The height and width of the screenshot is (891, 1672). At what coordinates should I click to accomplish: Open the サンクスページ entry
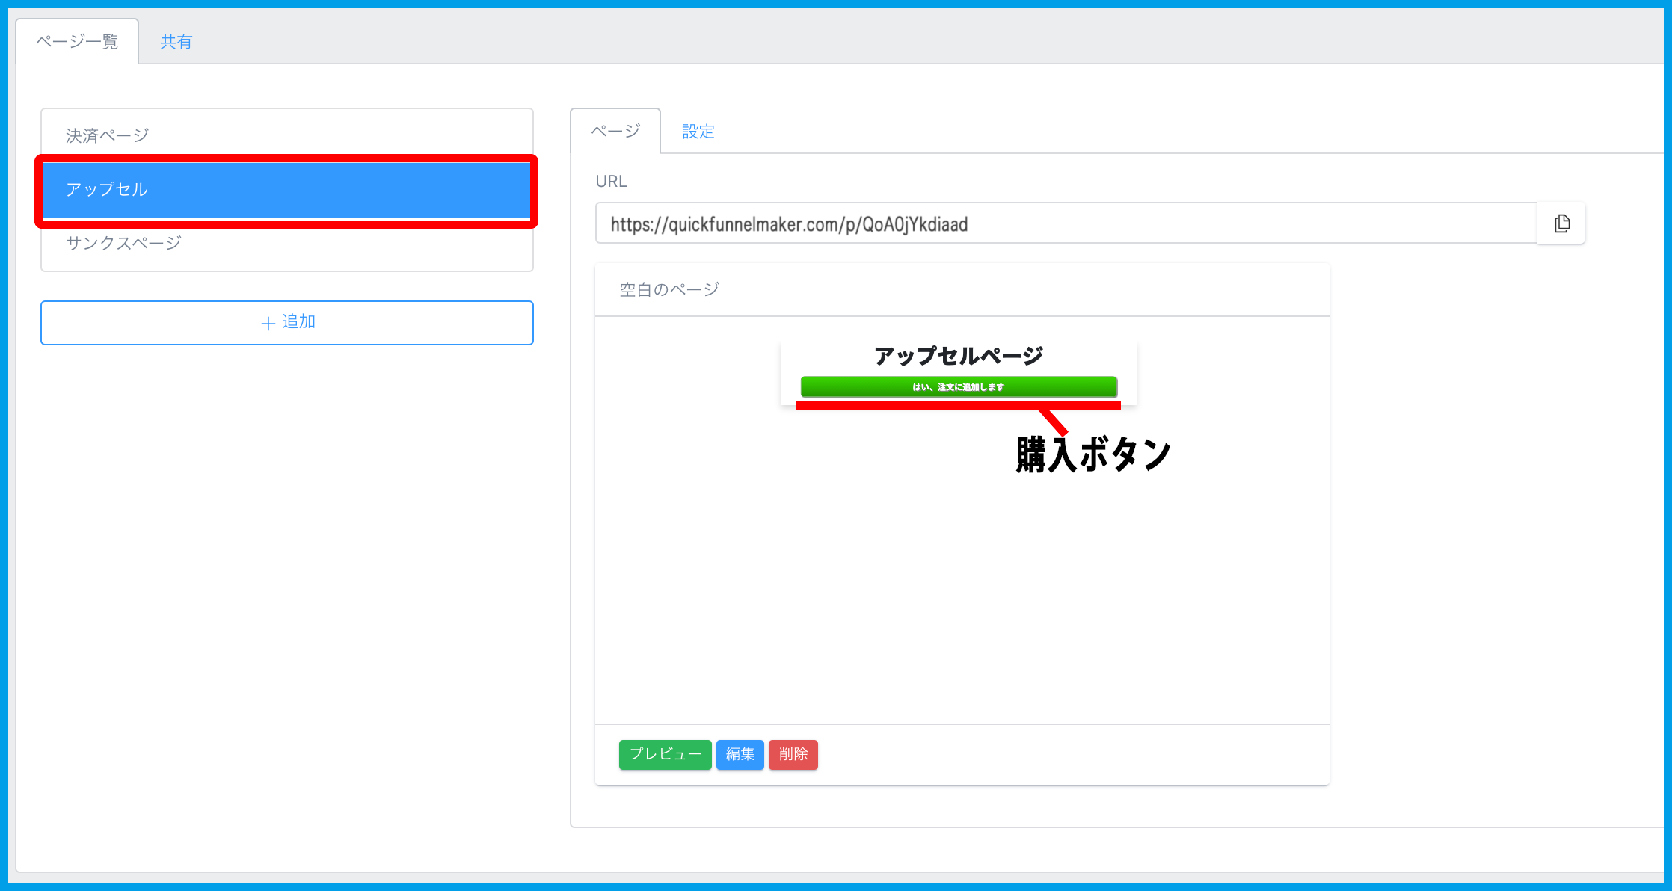click(x=286, y=242)
